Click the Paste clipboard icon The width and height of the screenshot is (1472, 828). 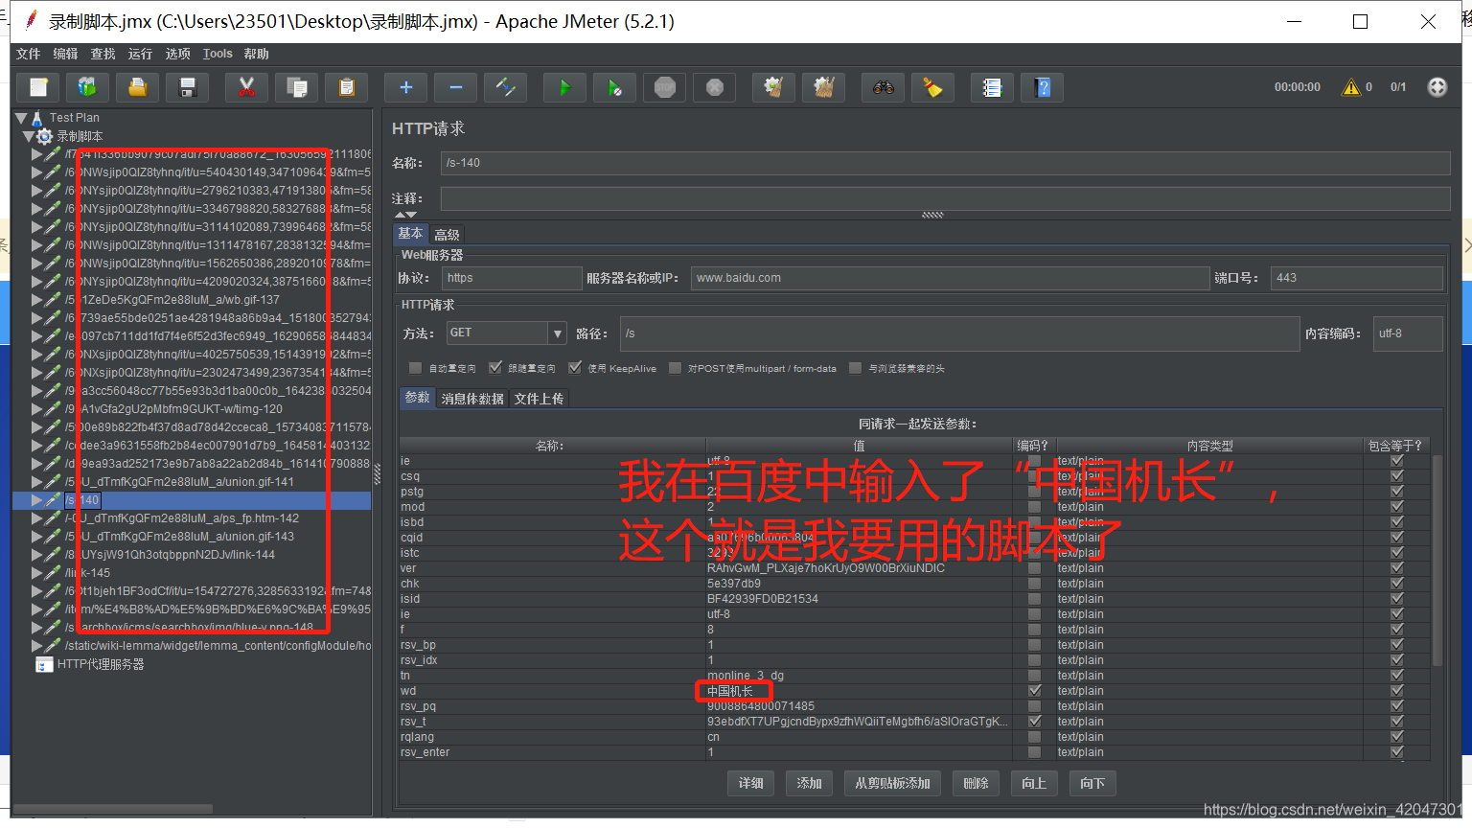(347, 87)
